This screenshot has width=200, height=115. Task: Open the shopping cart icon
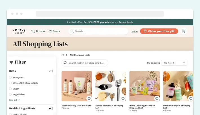(x=184, y=31)
